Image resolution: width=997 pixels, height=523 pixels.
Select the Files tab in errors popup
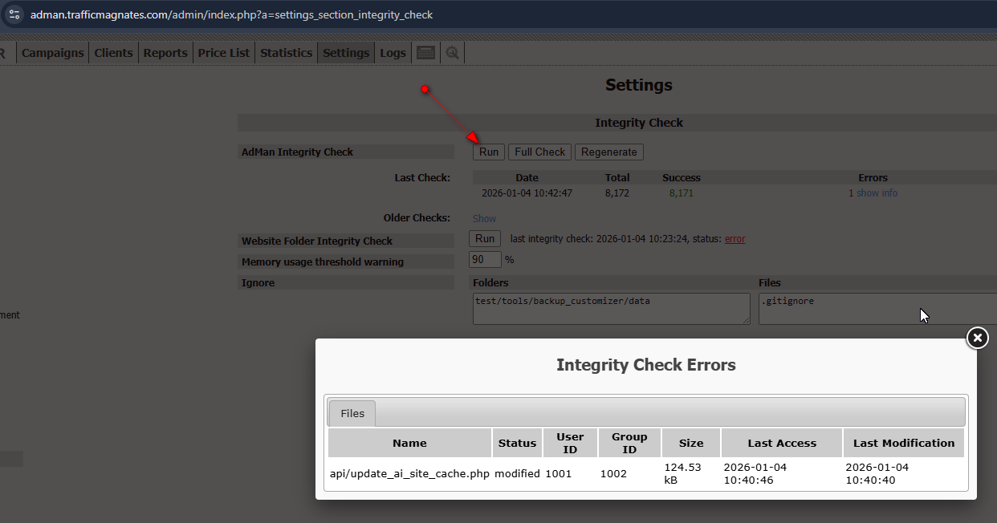[x=352, y=414]
